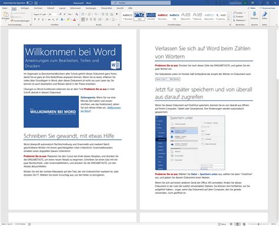The width and height of the screenshot is (279, 226).
Task: Click the sort icon
Action: [112, 14]
